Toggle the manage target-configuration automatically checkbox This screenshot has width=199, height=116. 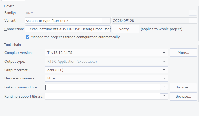28,37
